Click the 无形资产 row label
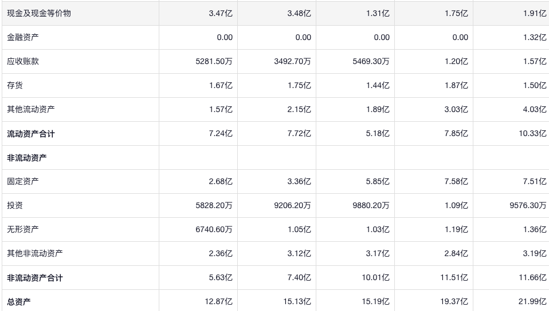 tap(23, 229)
